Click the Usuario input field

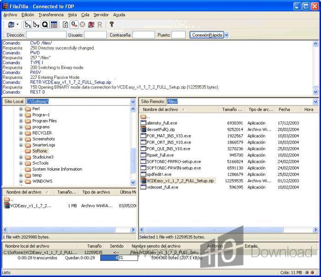(95, 35)
